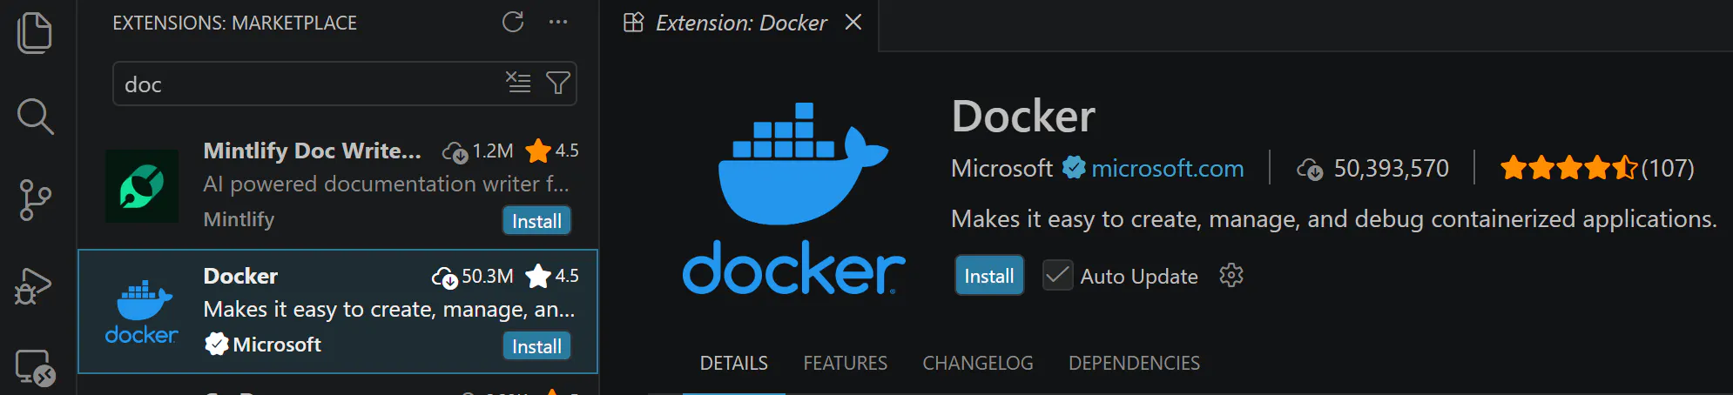Click the EXTENSIONS: MARKETPLACE panel title
The image size is (1733, 395).
[x=234, y=23]
